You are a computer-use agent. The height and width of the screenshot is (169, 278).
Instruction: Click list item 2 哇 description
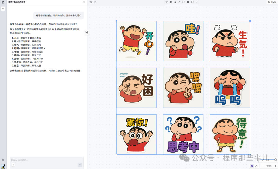28,41
